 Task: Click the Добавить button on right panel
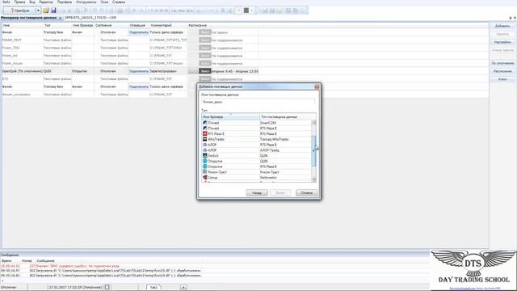[502, 26]
